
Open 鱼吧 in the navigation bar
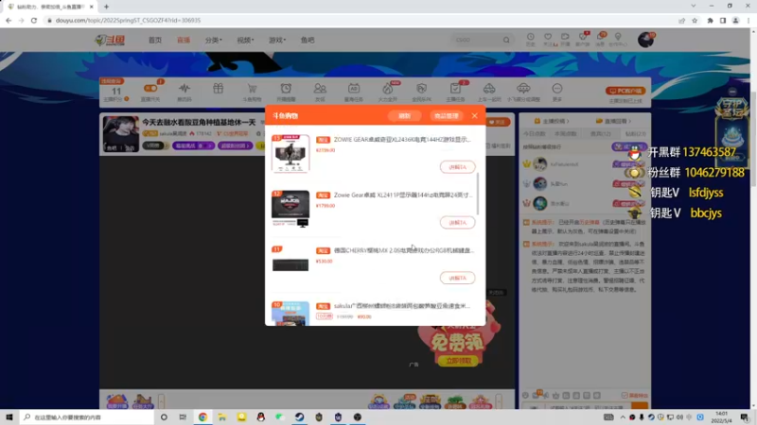[x=308, y=40]
